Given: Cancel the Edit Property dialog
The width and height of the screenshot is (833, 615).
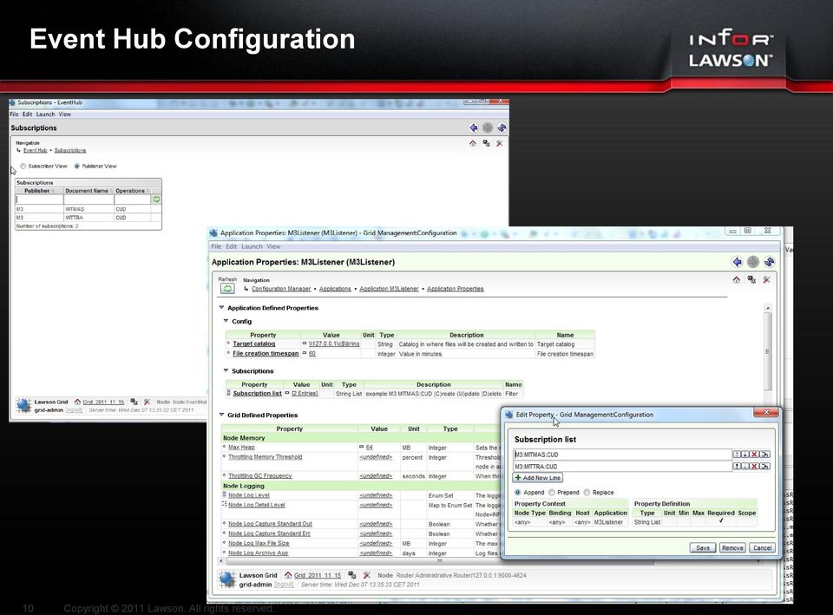Looking at the screenshot, I should [x=763, y=547].
